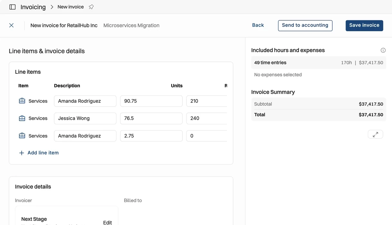Viewport: 392px width, 225px height.
Task: Edit description field Amanda Rodriguez with 2.75 units
Action: 85,136
